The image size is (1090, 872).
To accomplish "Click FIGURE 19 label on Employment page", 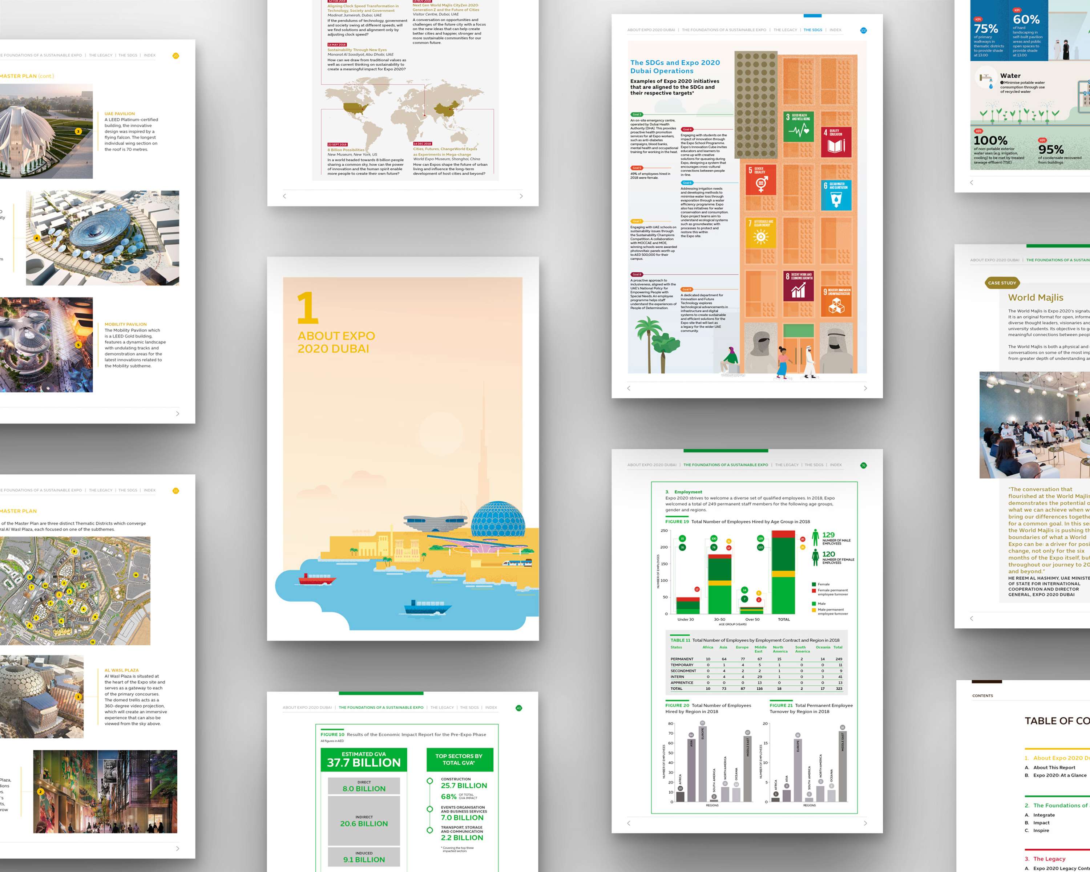I will click(x=677, y=522).
